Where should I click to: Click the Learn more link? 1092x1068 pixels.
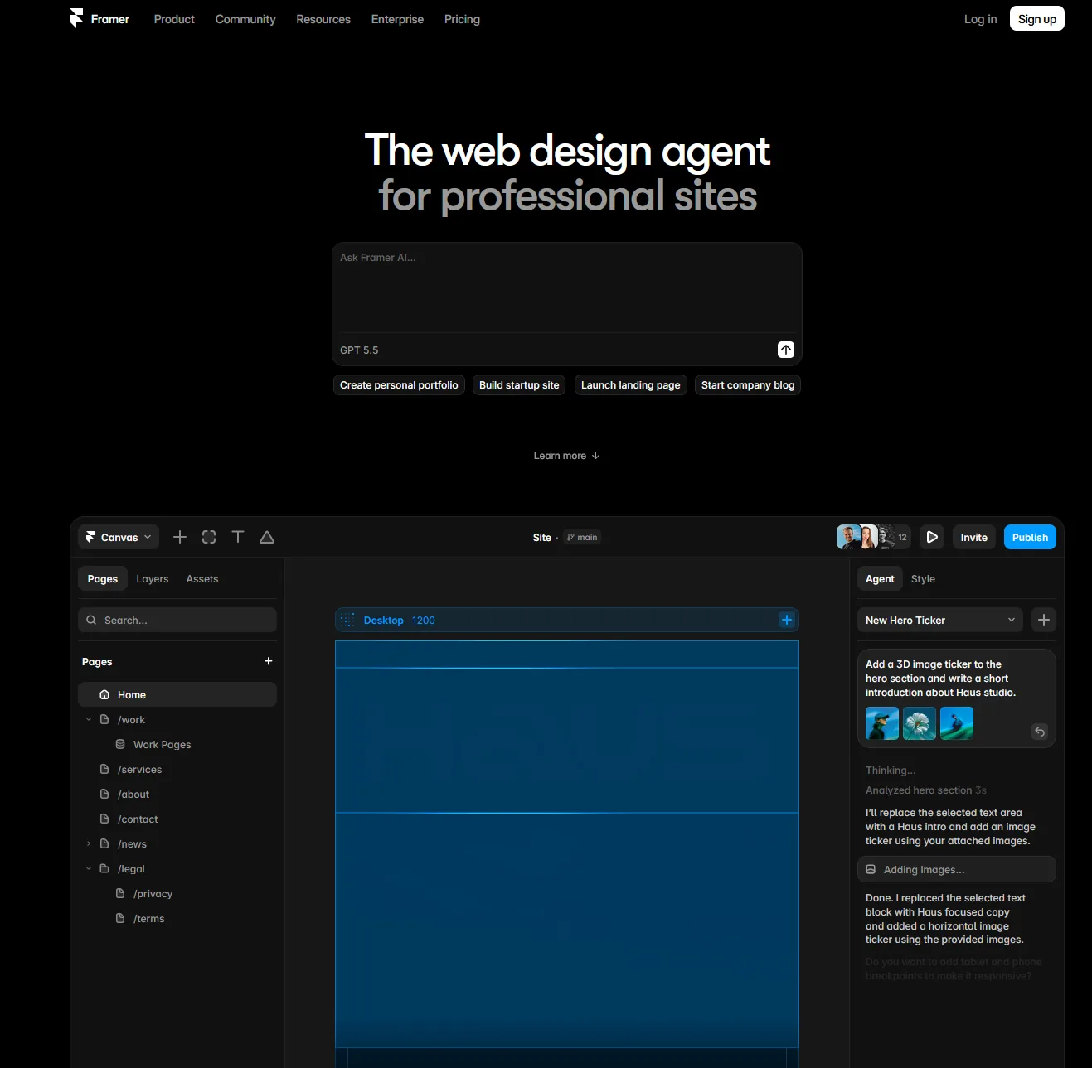coord(567,456)
